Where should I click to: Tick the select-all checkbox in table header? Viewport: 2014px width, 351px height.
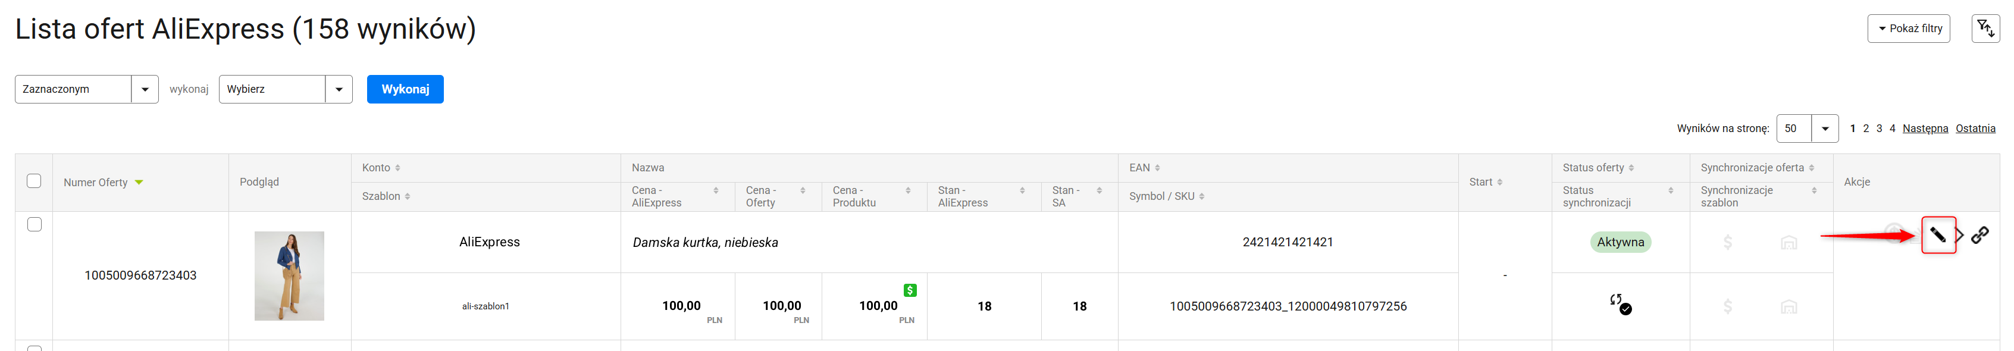point(35,181)
